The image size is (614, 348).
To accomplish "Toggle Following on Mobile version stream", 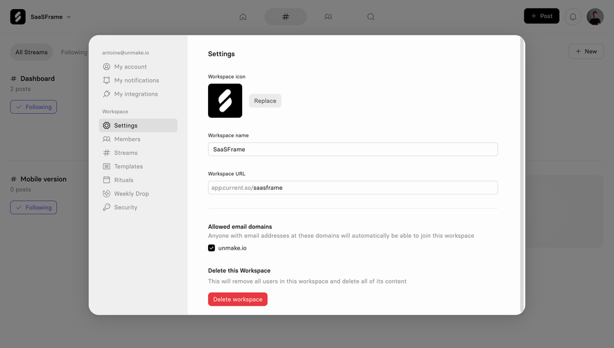I will point(34,207).
